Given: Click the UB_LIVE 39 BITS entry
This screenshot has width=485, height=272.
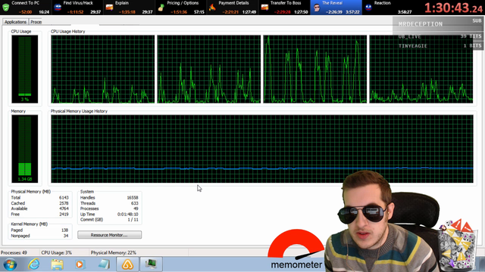Looking at the screenshot, I should click(x=440, y=36).
